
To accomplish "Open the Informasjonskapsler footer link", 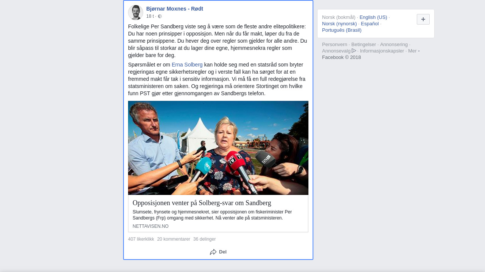I will [x=382, y=51].
